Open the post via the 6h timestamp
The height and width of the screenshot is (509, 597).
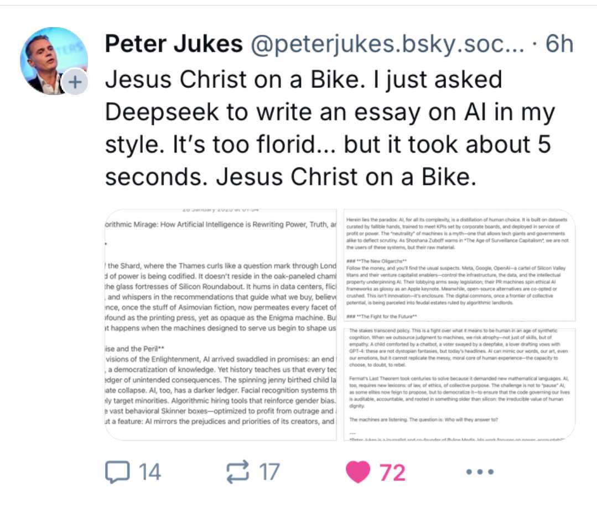559,44
